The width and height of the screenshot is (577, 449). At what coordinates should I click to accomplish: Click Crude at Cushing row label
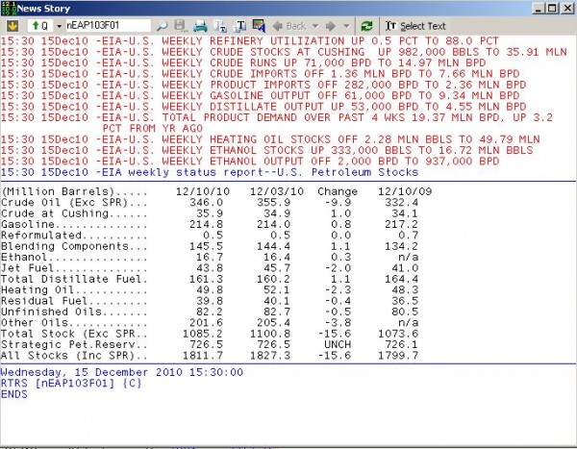(x=74, y=213)
